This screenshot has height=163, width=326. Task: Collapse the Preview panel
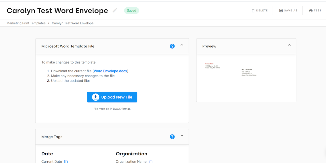289,45
